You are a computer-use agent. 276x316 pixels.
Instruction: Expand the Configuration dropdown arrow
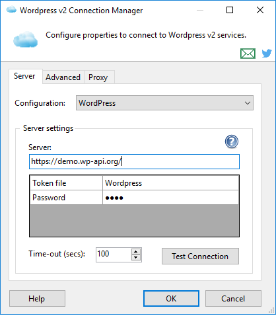248,103
